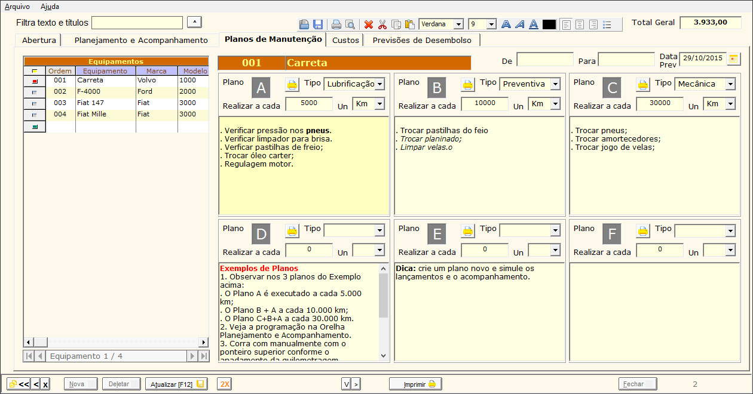
Task: Apply bold with the first A icon
Action: tap(506, 24)
